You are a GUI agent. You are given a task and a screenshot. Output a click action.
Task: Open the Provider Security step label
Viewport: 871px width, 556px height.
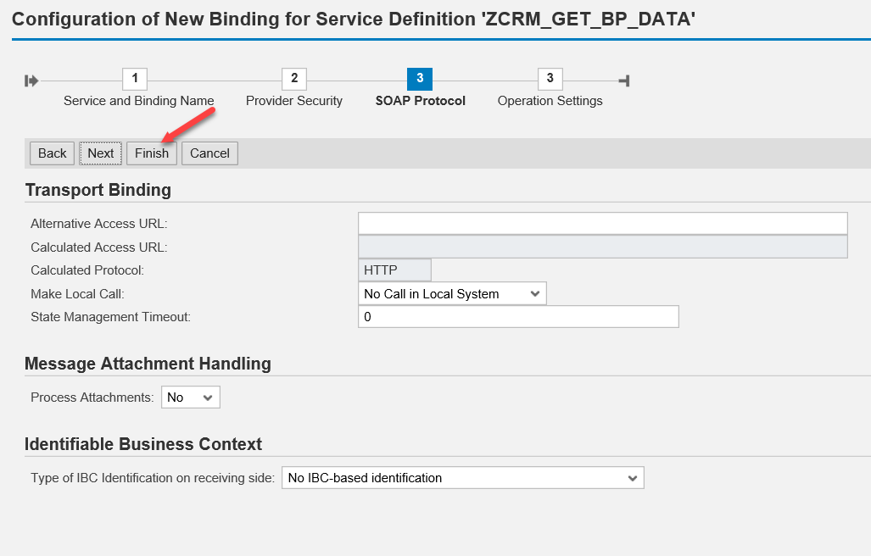294,101
